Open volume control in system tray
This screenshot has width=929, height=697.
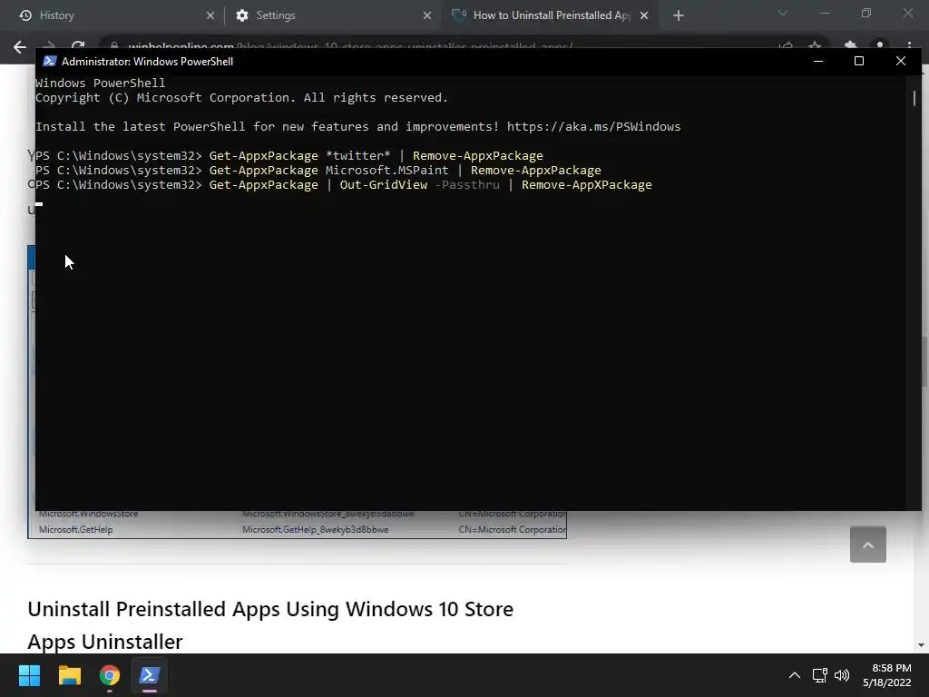[x=842, y=675]
